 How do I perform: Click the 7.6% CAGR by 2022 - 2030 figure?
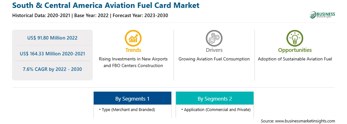click(52, 69)
